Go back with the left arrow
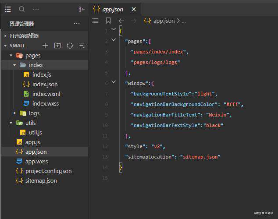 121,21
